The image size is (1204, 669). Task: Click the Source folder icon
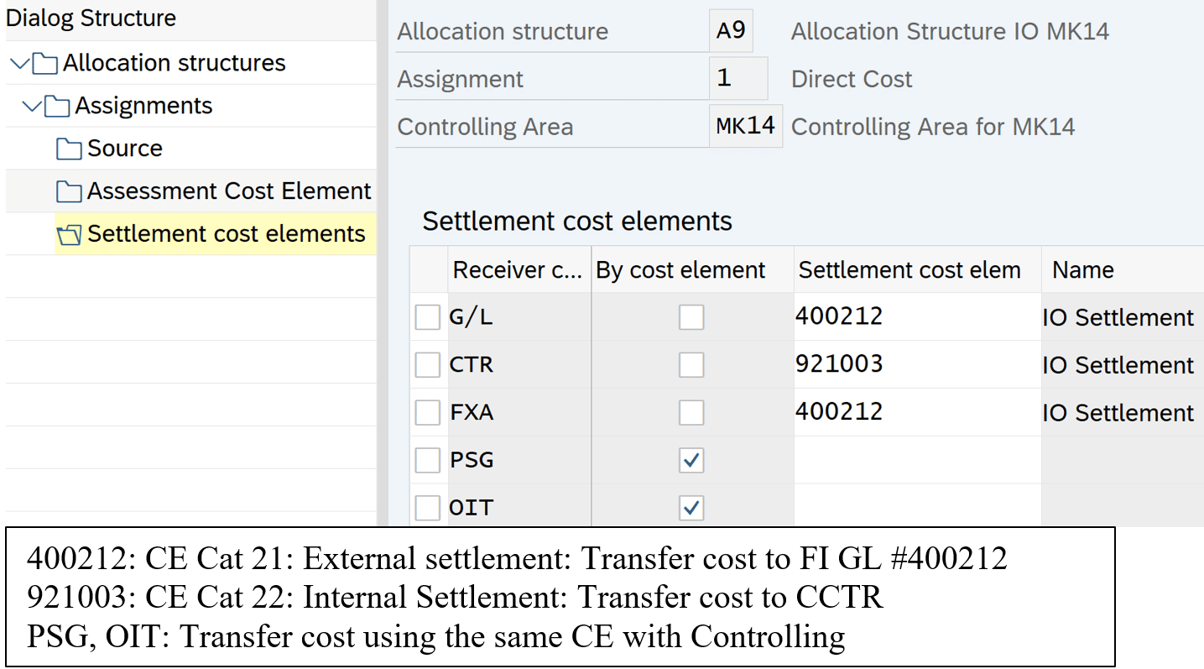pos(69,149)
